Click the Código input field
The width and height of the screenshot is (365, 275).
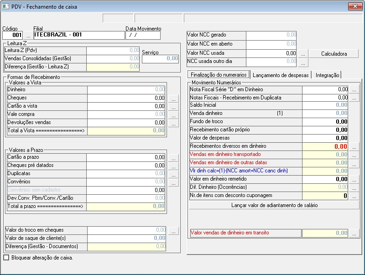[x=13, y=36]
